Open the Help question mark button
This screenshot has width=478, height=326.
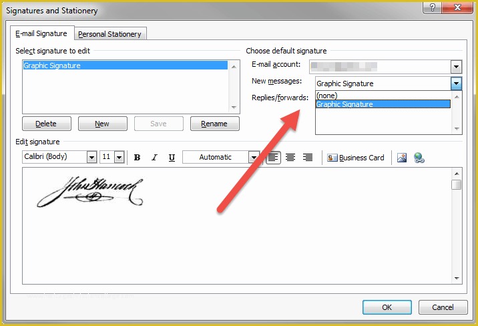point(432,7)
